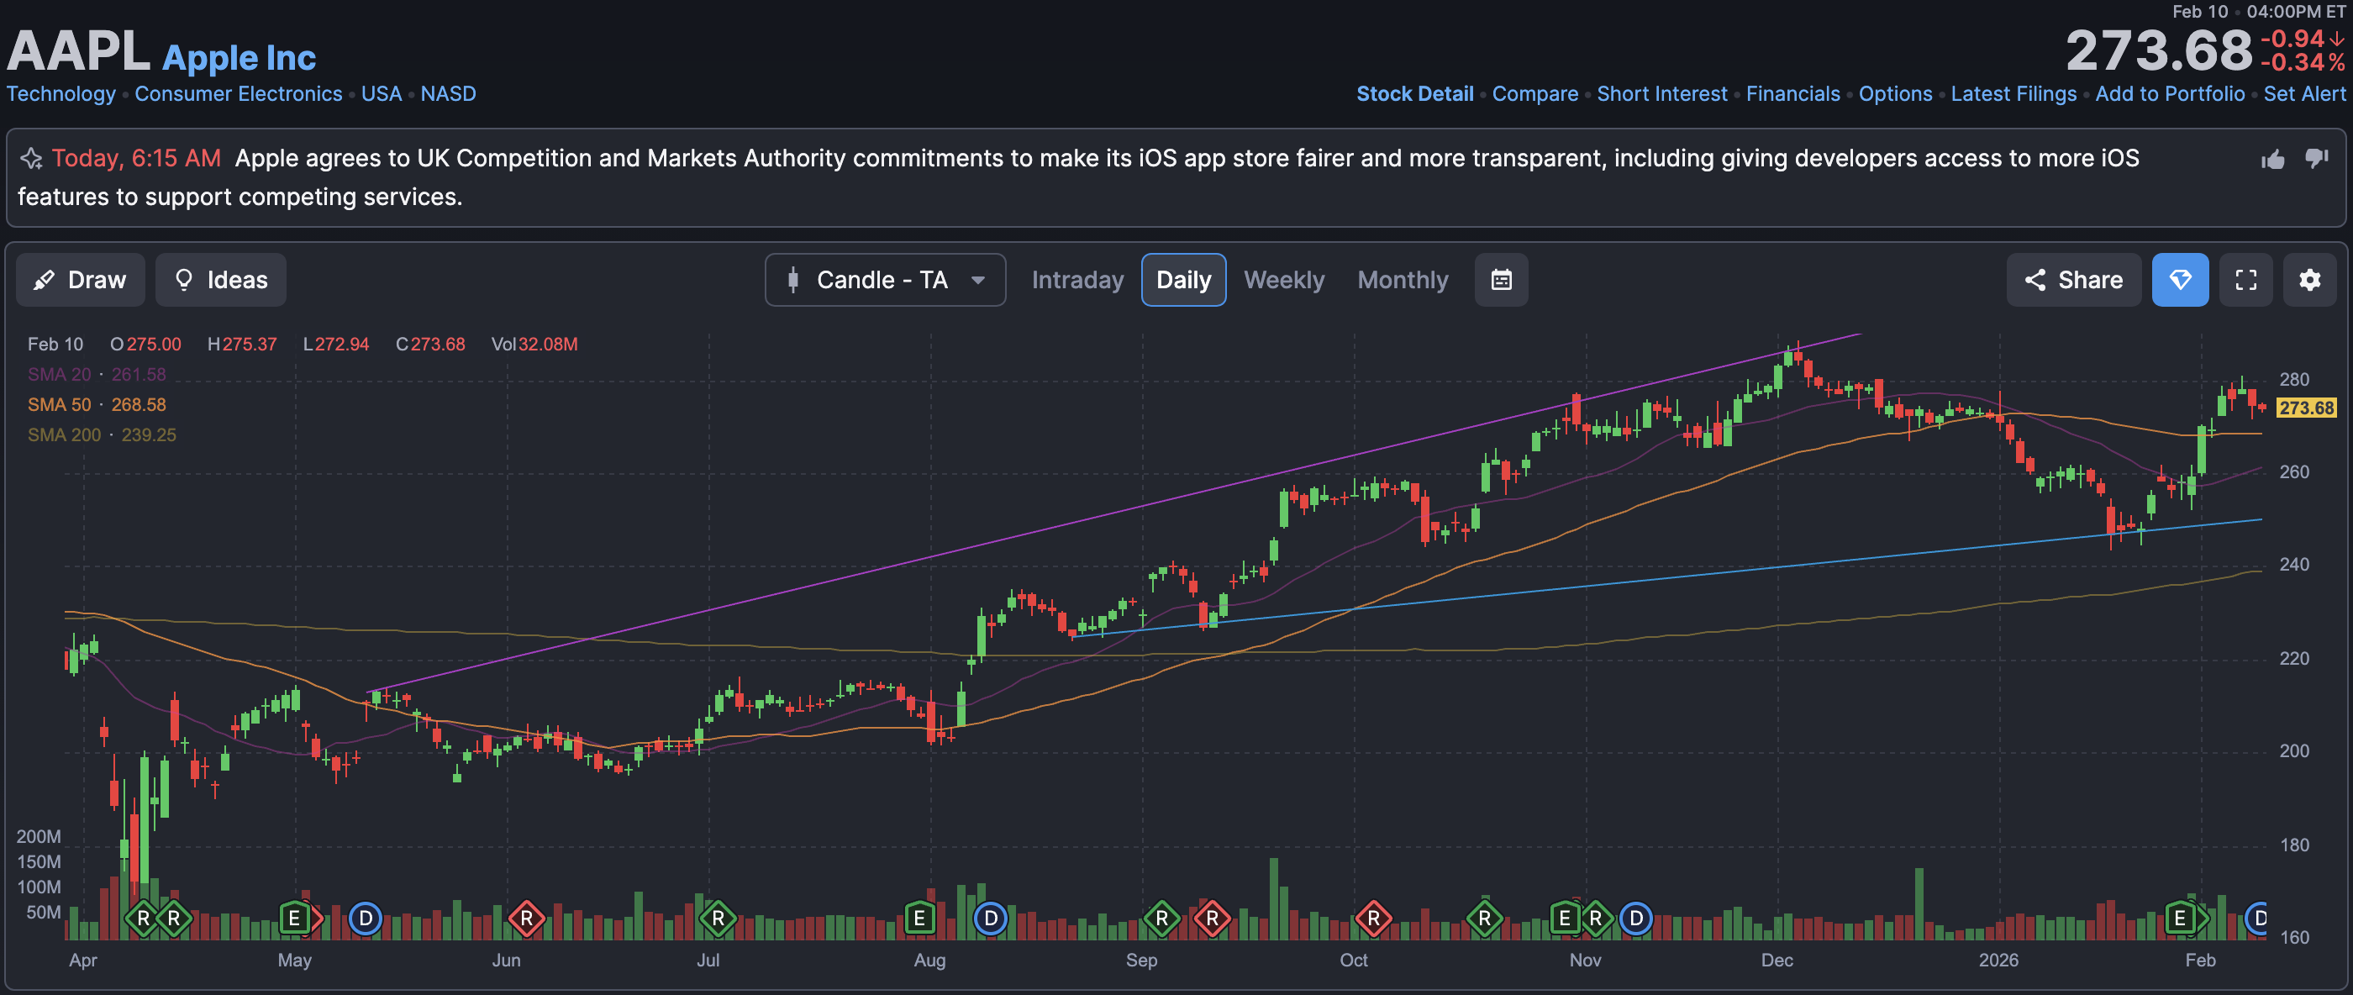Open the calendar date range picker

[x=1501, y=280]
